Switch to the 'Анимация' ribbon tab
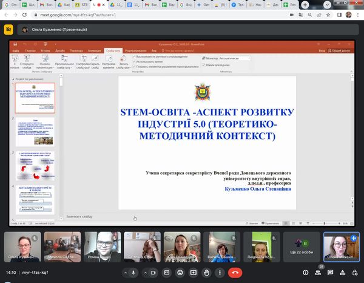The image size is (364, 283). (x=95, y=50)
